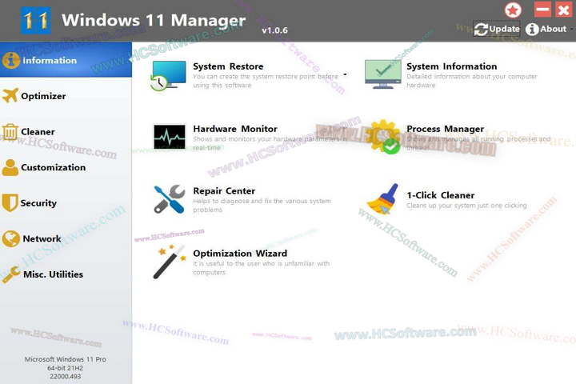Screen dimensions: 576x384
Task: Click 'Cleans up your system' description
Action: pos(466,206)
